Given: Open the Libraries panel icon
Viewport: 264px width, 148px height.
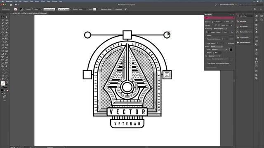Looking at the screenshot, I should point(262,20).
